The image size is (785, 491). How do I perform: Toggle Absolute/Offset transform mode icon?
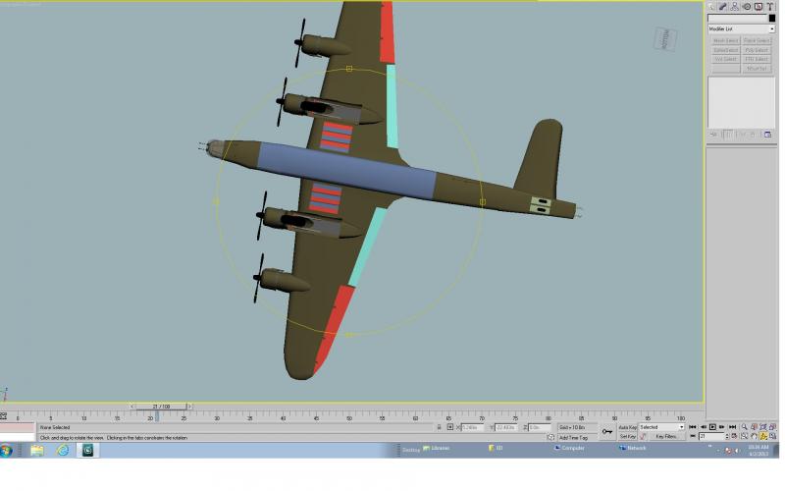(450, 427)
